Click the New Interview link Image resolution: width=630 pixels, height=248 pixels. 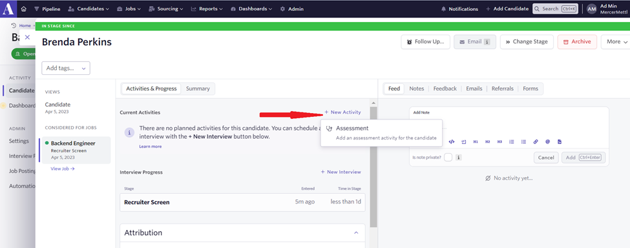(x=341, y=172)
